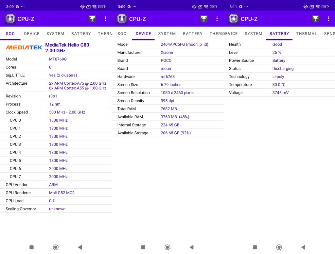Open three-dot overflow menu in middle screen
Image resolution: width=335 pixels, height=254 pixels.
(217, 19)
